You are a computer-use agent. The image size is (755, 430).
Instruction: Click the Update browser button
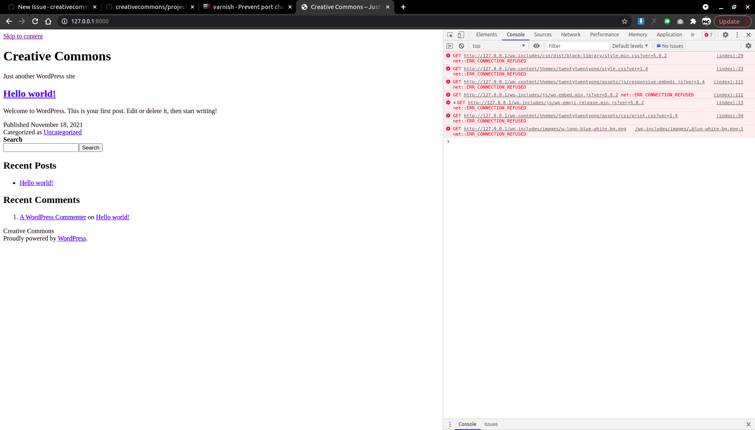tap(729, 21)
